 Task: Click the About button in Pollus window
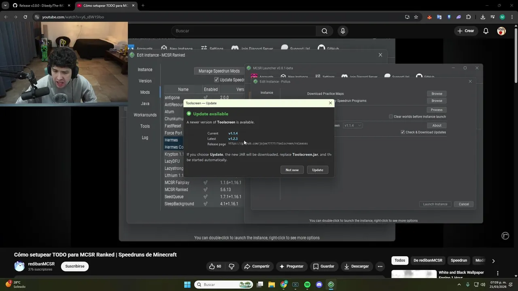point(437,126)
